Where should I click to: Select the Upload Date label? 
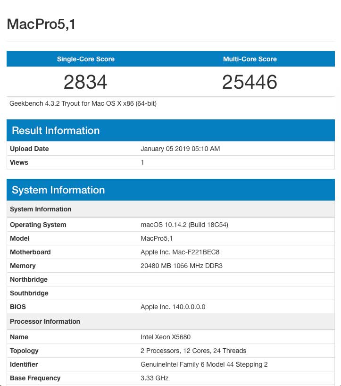pyautogui.click(x=29, y=149)
